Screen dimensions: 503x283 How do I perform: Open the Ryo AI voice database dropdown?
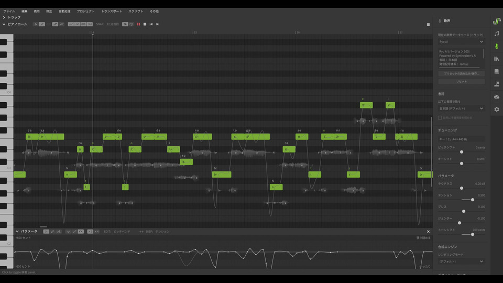(461, 42)
